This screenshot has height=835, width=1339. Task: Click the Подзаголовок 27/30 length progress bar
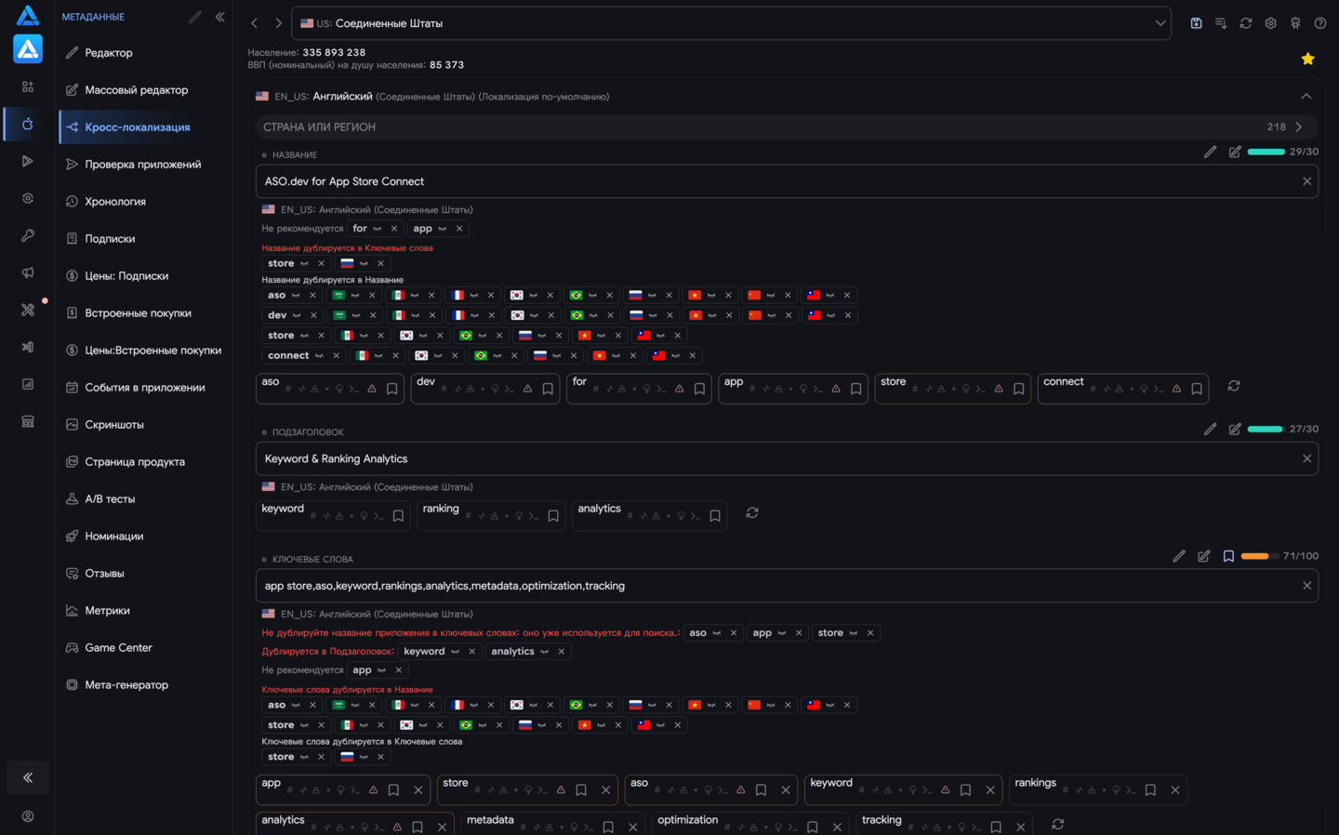coord(1266,429)
